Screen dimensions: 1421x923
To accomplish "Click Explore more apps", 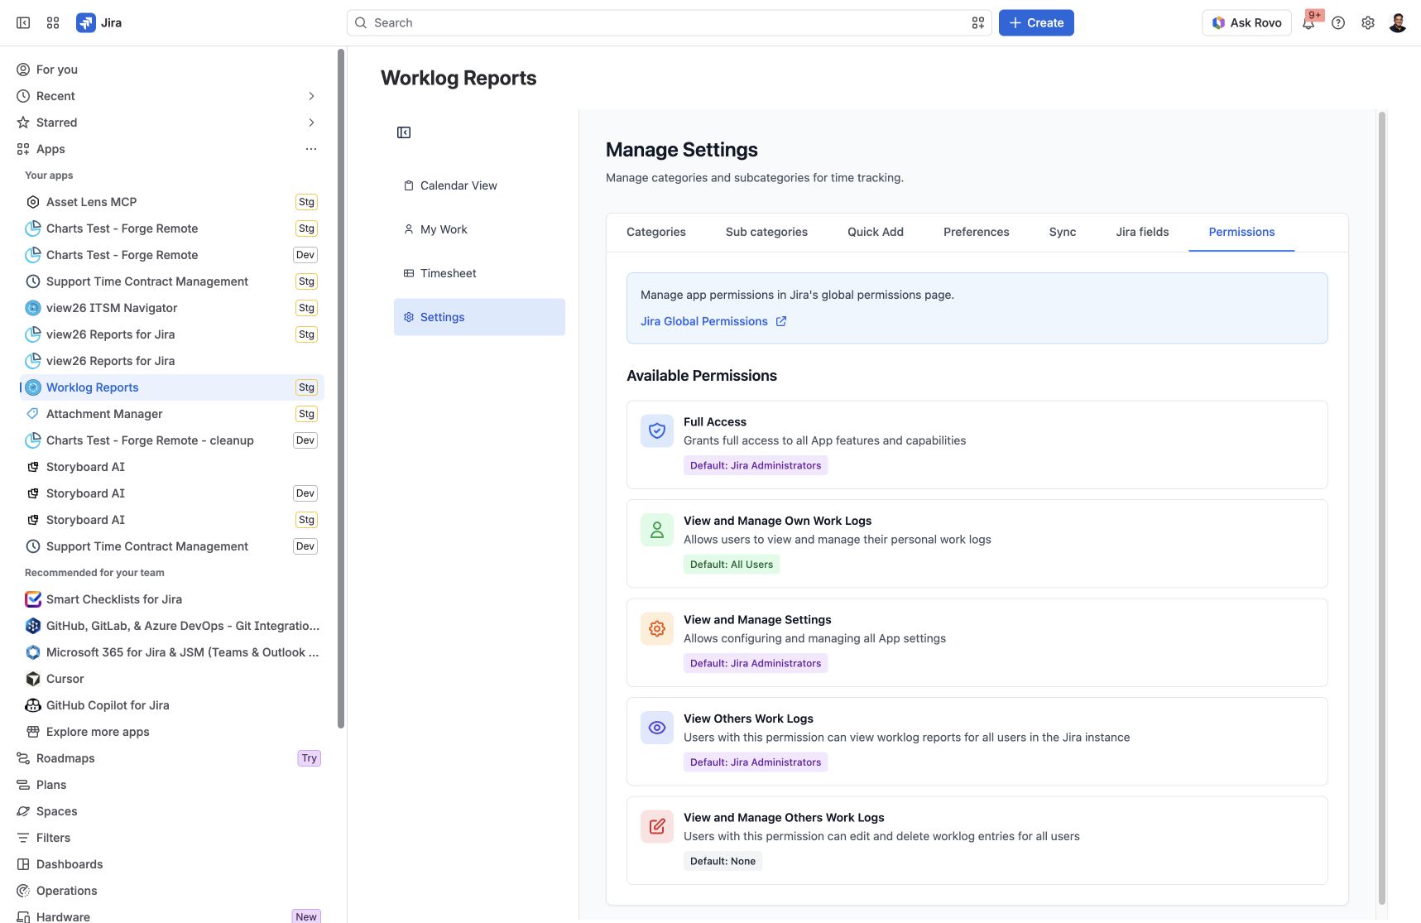I will point(171,732).
